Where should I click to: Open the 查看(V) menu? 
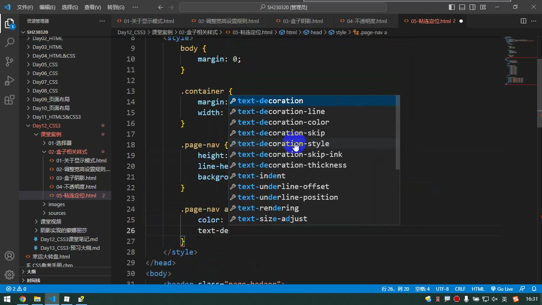click(93, 7)
